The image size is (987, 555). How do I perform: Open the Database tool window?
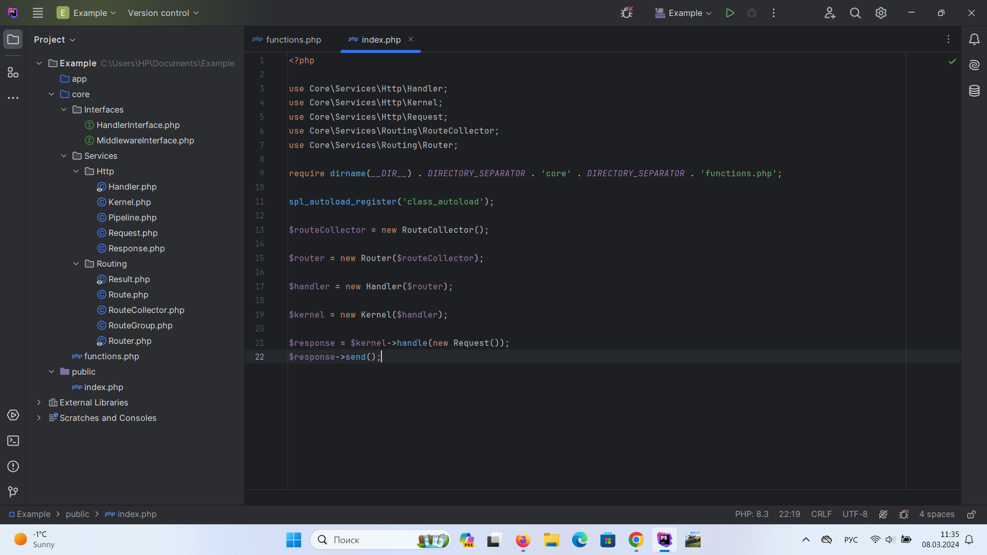click(x=974, y=91)
